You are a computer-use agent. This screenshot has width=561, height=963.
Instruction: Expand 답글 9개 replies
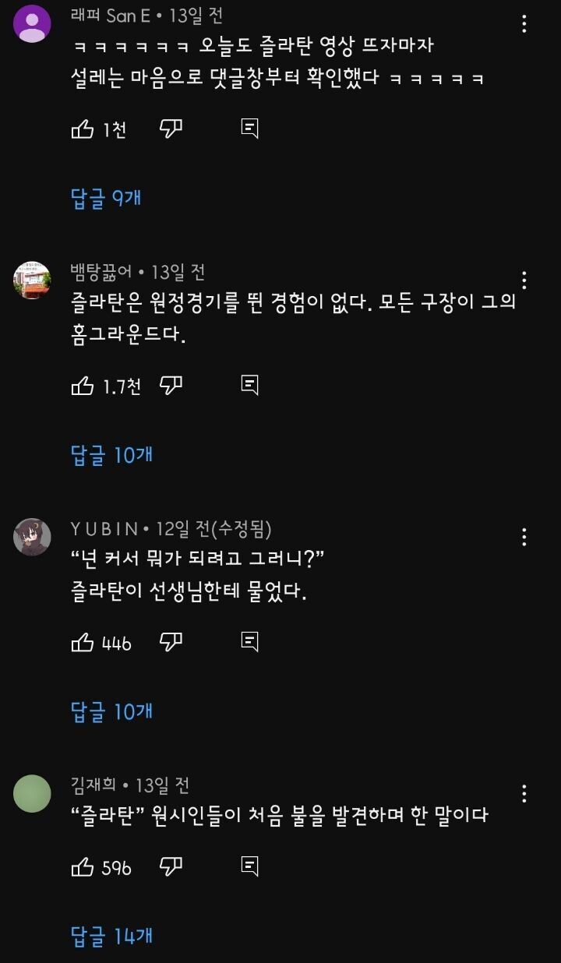click(106, 198)
